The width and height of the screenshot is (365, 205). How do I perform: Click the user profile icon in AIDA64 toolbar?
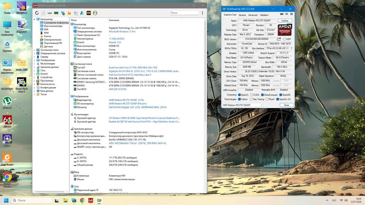(x=82, y=13)
